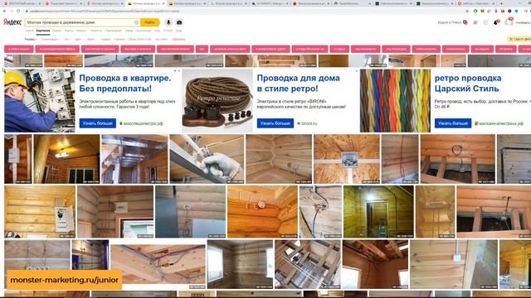This screenshot has height=298, width=531.
Task: Switch to the Поиск tab
Action: tap(29, 31)
